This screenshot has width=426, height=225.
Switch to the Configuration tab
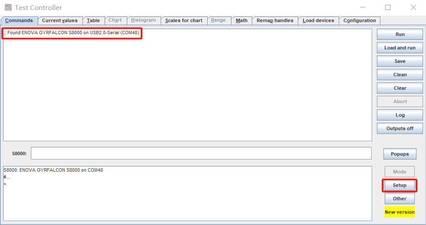360,20
